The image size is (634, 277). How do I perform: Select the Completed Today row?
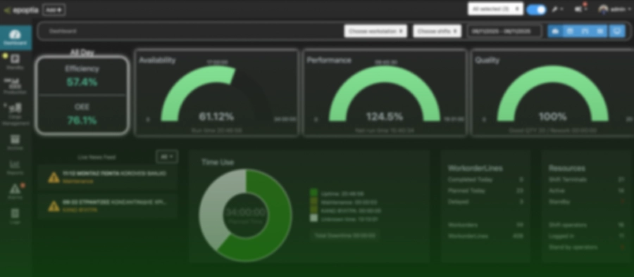pyautogui.click(x=485, y=179)
